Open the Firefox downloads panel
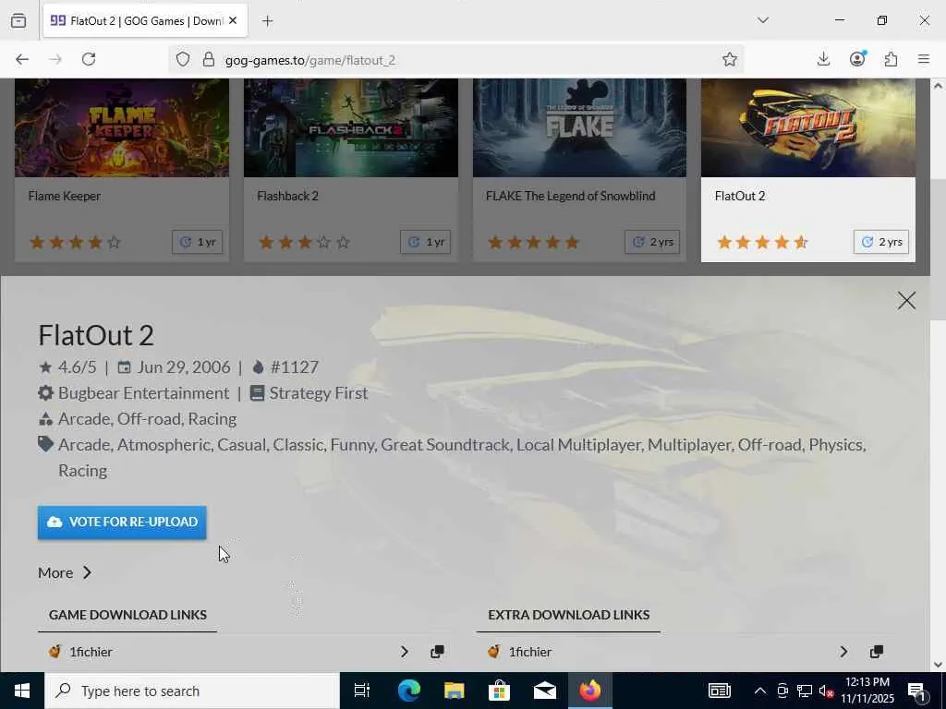Viewport: 946px width, 709px height. (x=823, y=59)
